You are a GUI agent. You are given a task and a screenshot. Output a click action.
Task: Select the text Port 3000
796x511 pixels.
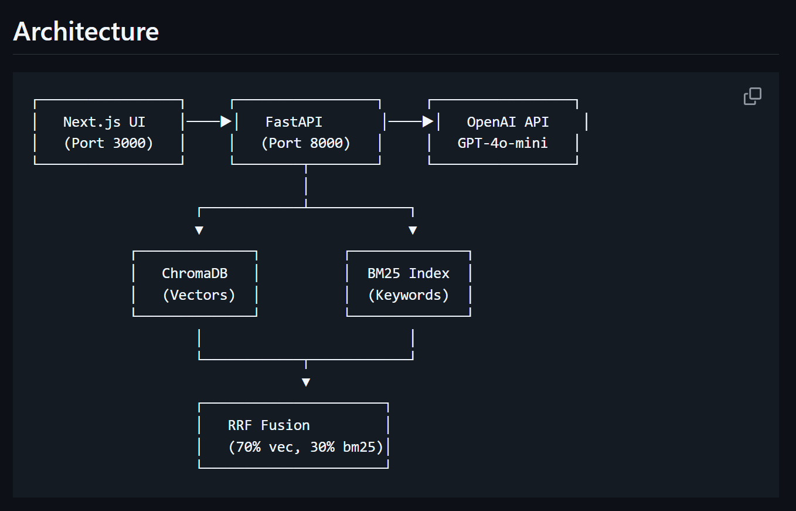pyautogui.click(x=108, y=143)
